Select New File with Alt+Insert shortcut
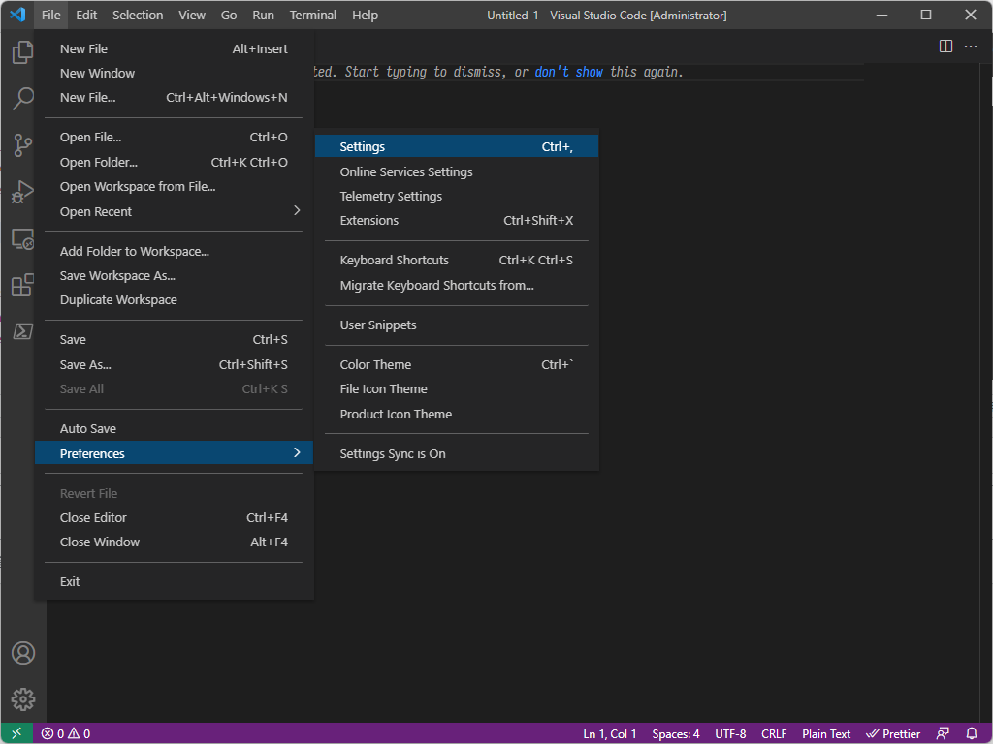This screenshot has width=993, height=744. tap(174, 48)
